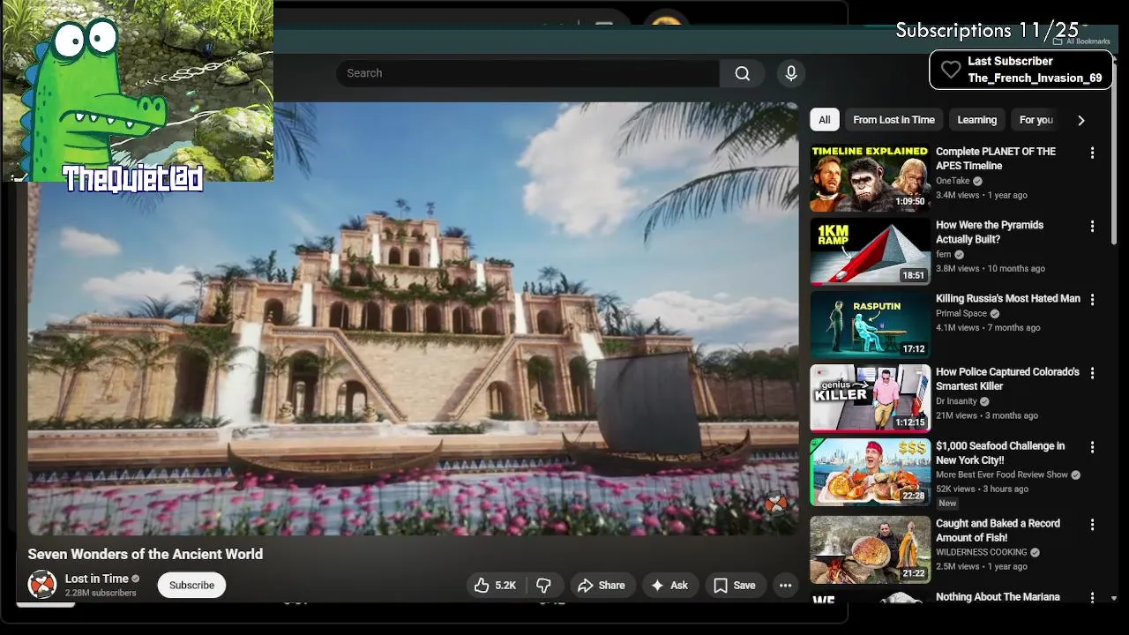The height and width of the screenshot is (635, 1129).
Task: Open title $1,000 Seafood Challenge in New York City
Action: point(1000,453)
